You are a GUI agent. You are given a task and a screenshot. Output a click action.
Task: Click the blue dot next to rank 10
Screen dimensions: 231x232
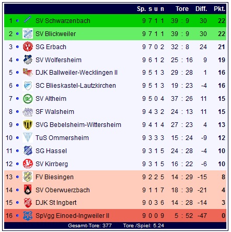point(17,137)
